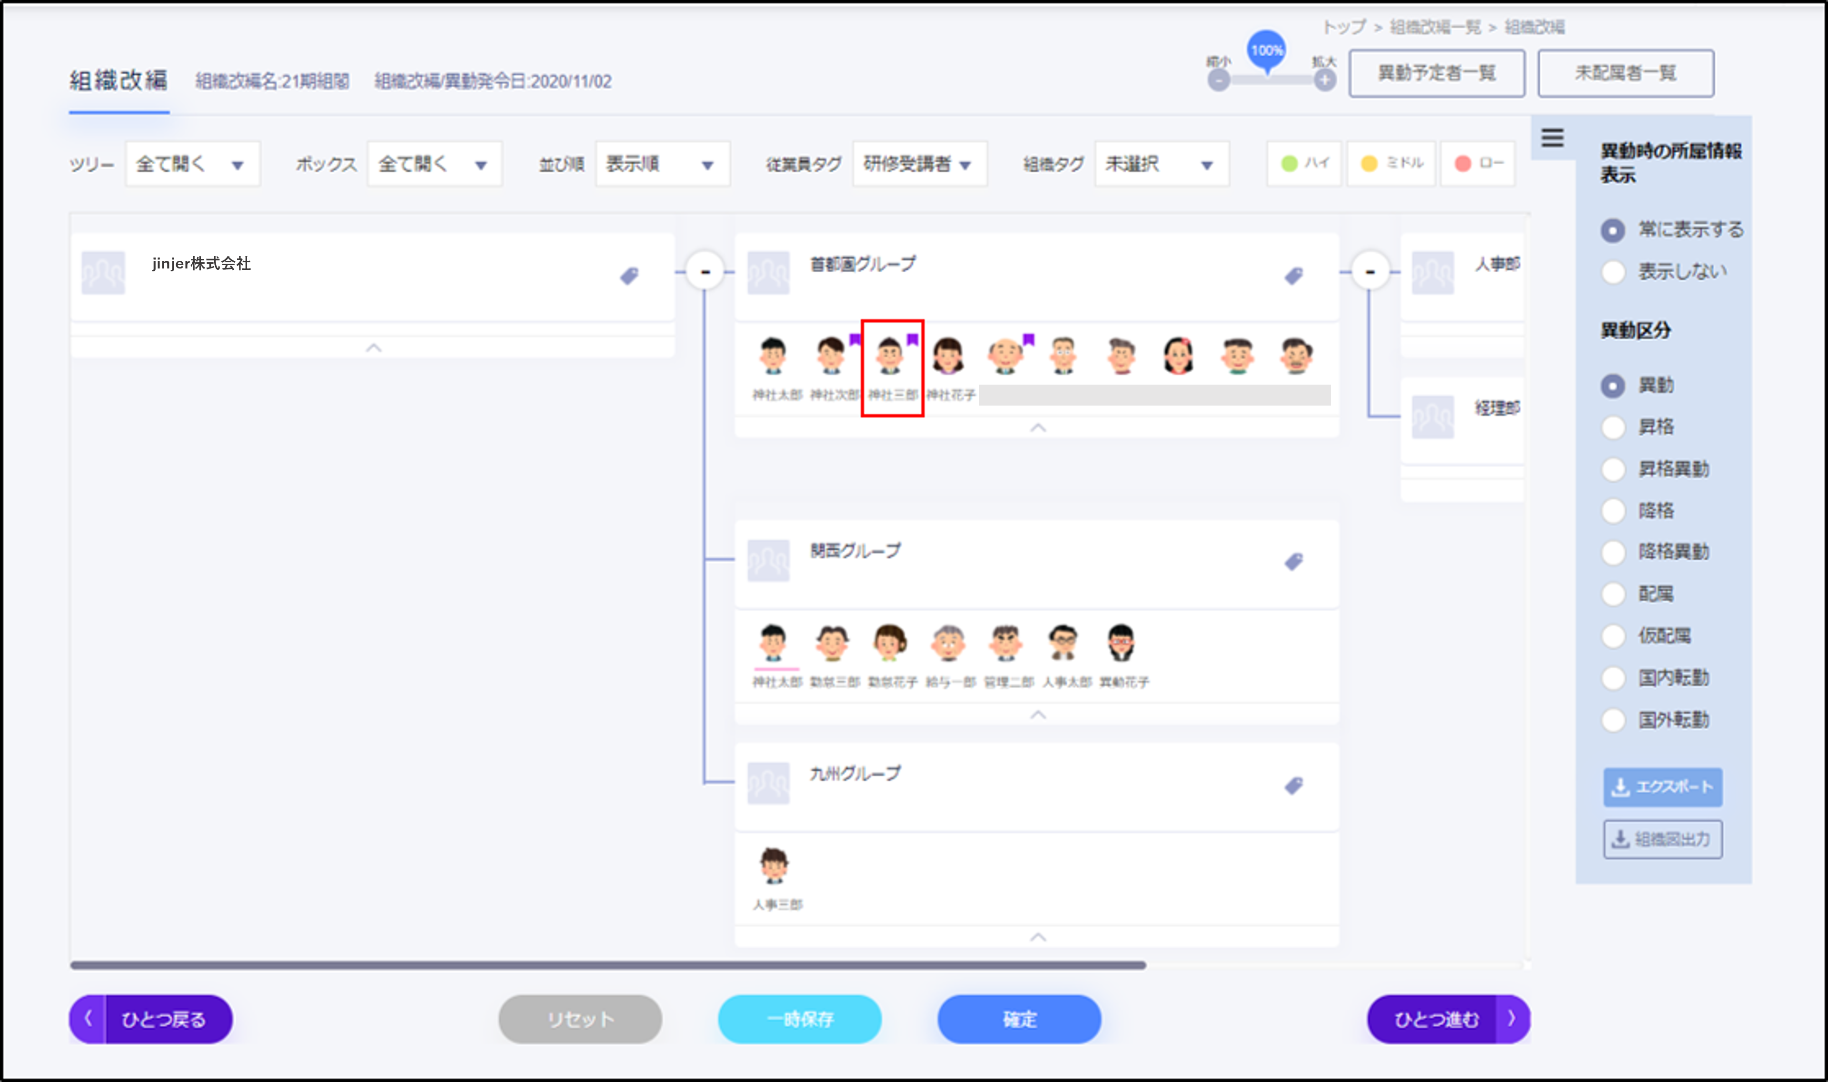Collapse 関西グループ member box chevron

point(1038,715)
